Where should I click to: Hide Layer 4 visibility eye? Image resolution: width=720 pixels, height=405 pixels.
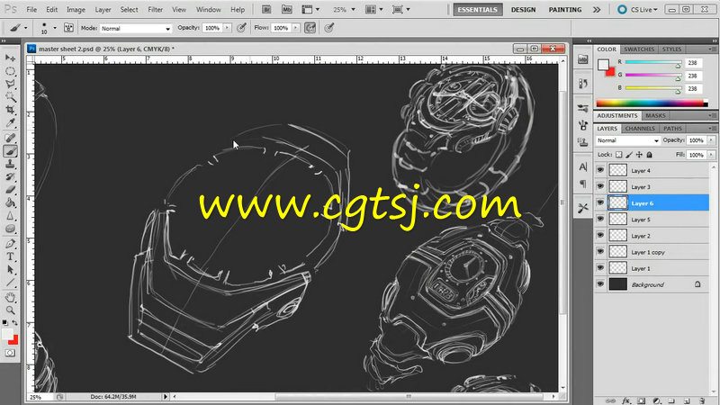(x=600, y=170)
